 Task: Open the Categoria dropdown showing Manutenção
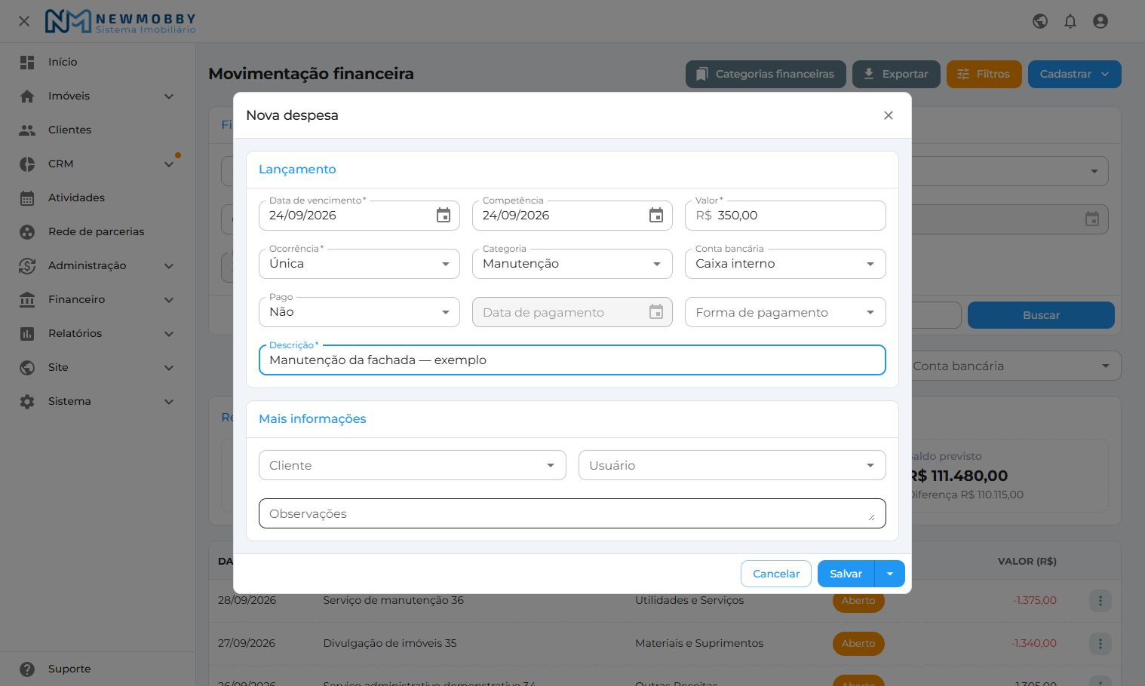tap(572, 264)
